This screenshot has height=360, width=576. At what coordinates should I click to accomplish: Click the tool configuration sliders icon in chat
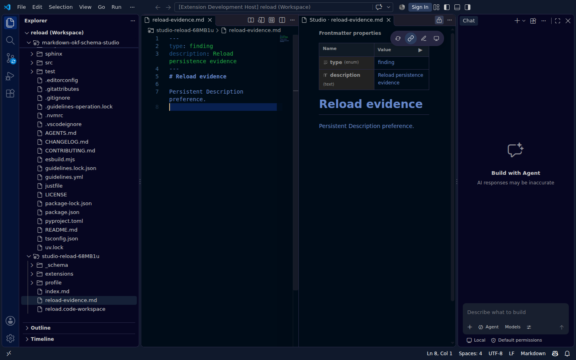pyautogui.click(x=529, y=327)
